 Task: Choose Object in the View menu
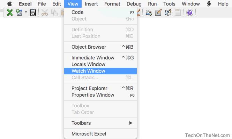coord(100,19)
